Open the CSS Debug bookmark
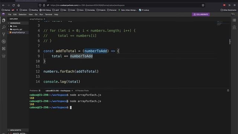The width and height of the screenshot is (238, 134). 45,10
